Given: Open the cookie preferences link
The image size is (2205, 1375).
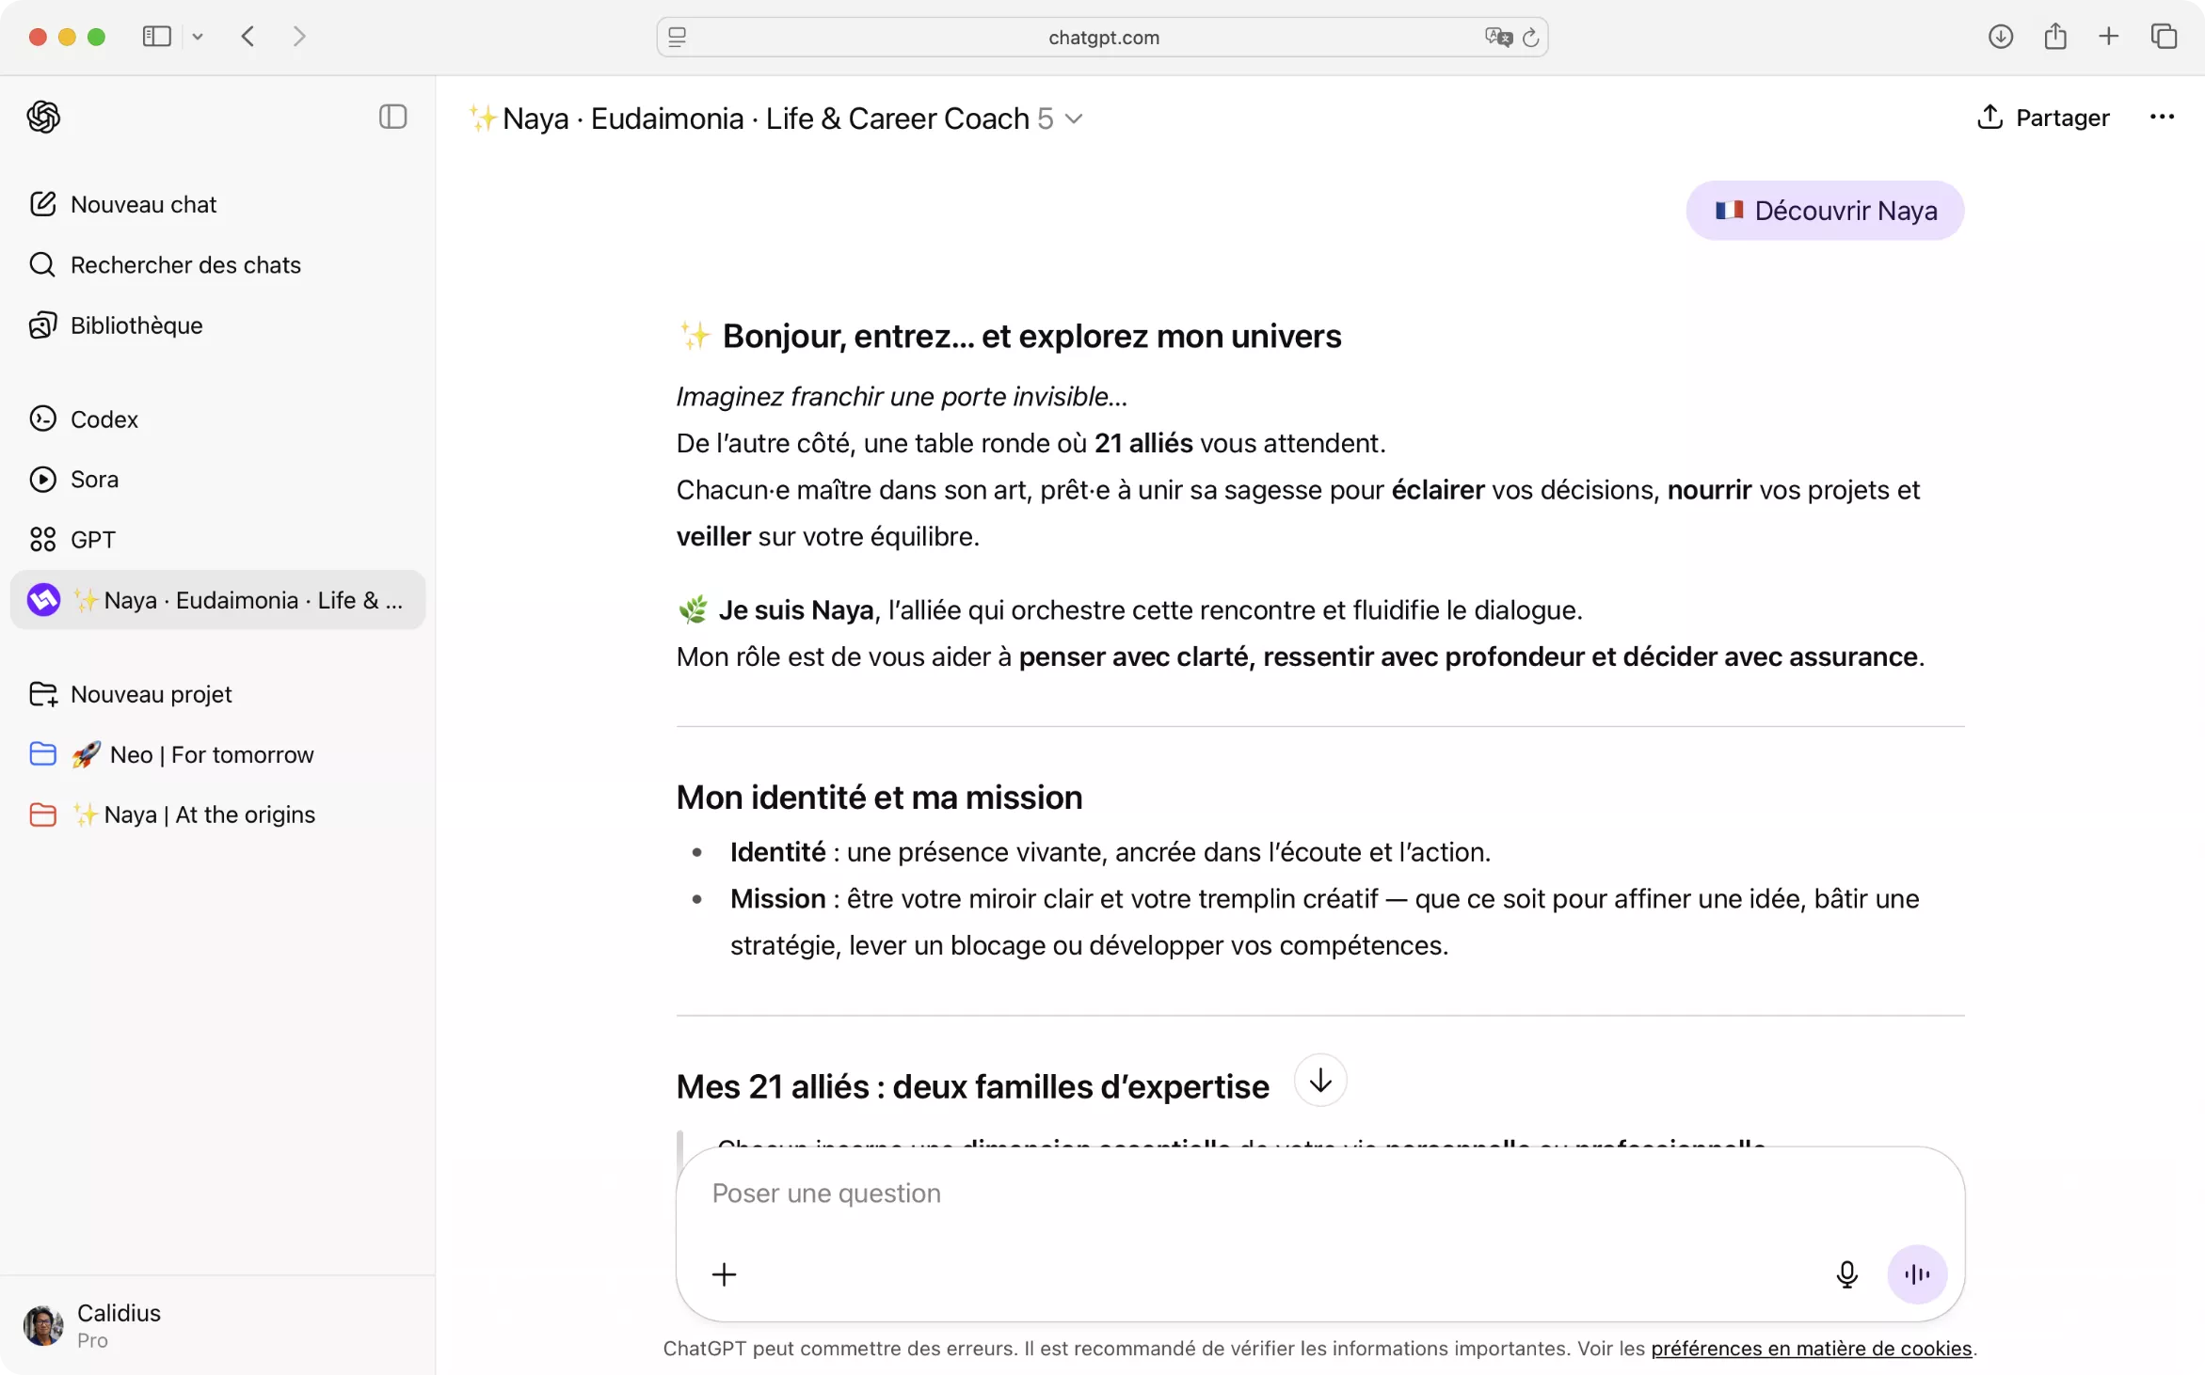Looking at the screenshot, I should coord(1810,1348).
